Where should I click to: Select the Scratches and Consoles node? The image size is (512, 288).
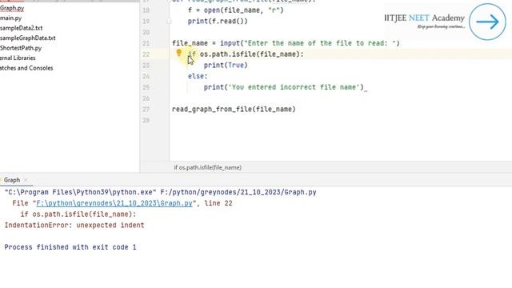(26, 68)
